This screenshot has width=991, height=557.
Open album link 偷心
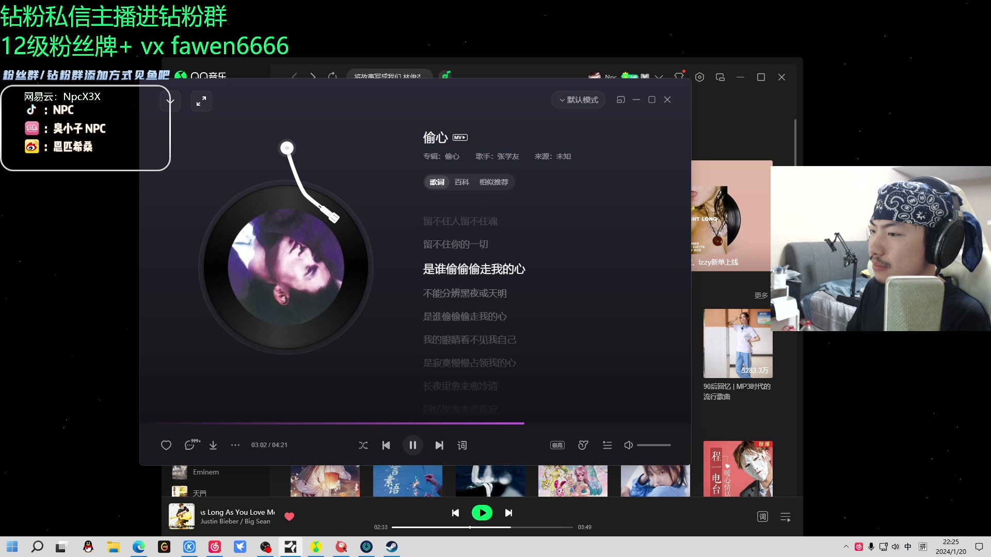click(x=452, y=156)
